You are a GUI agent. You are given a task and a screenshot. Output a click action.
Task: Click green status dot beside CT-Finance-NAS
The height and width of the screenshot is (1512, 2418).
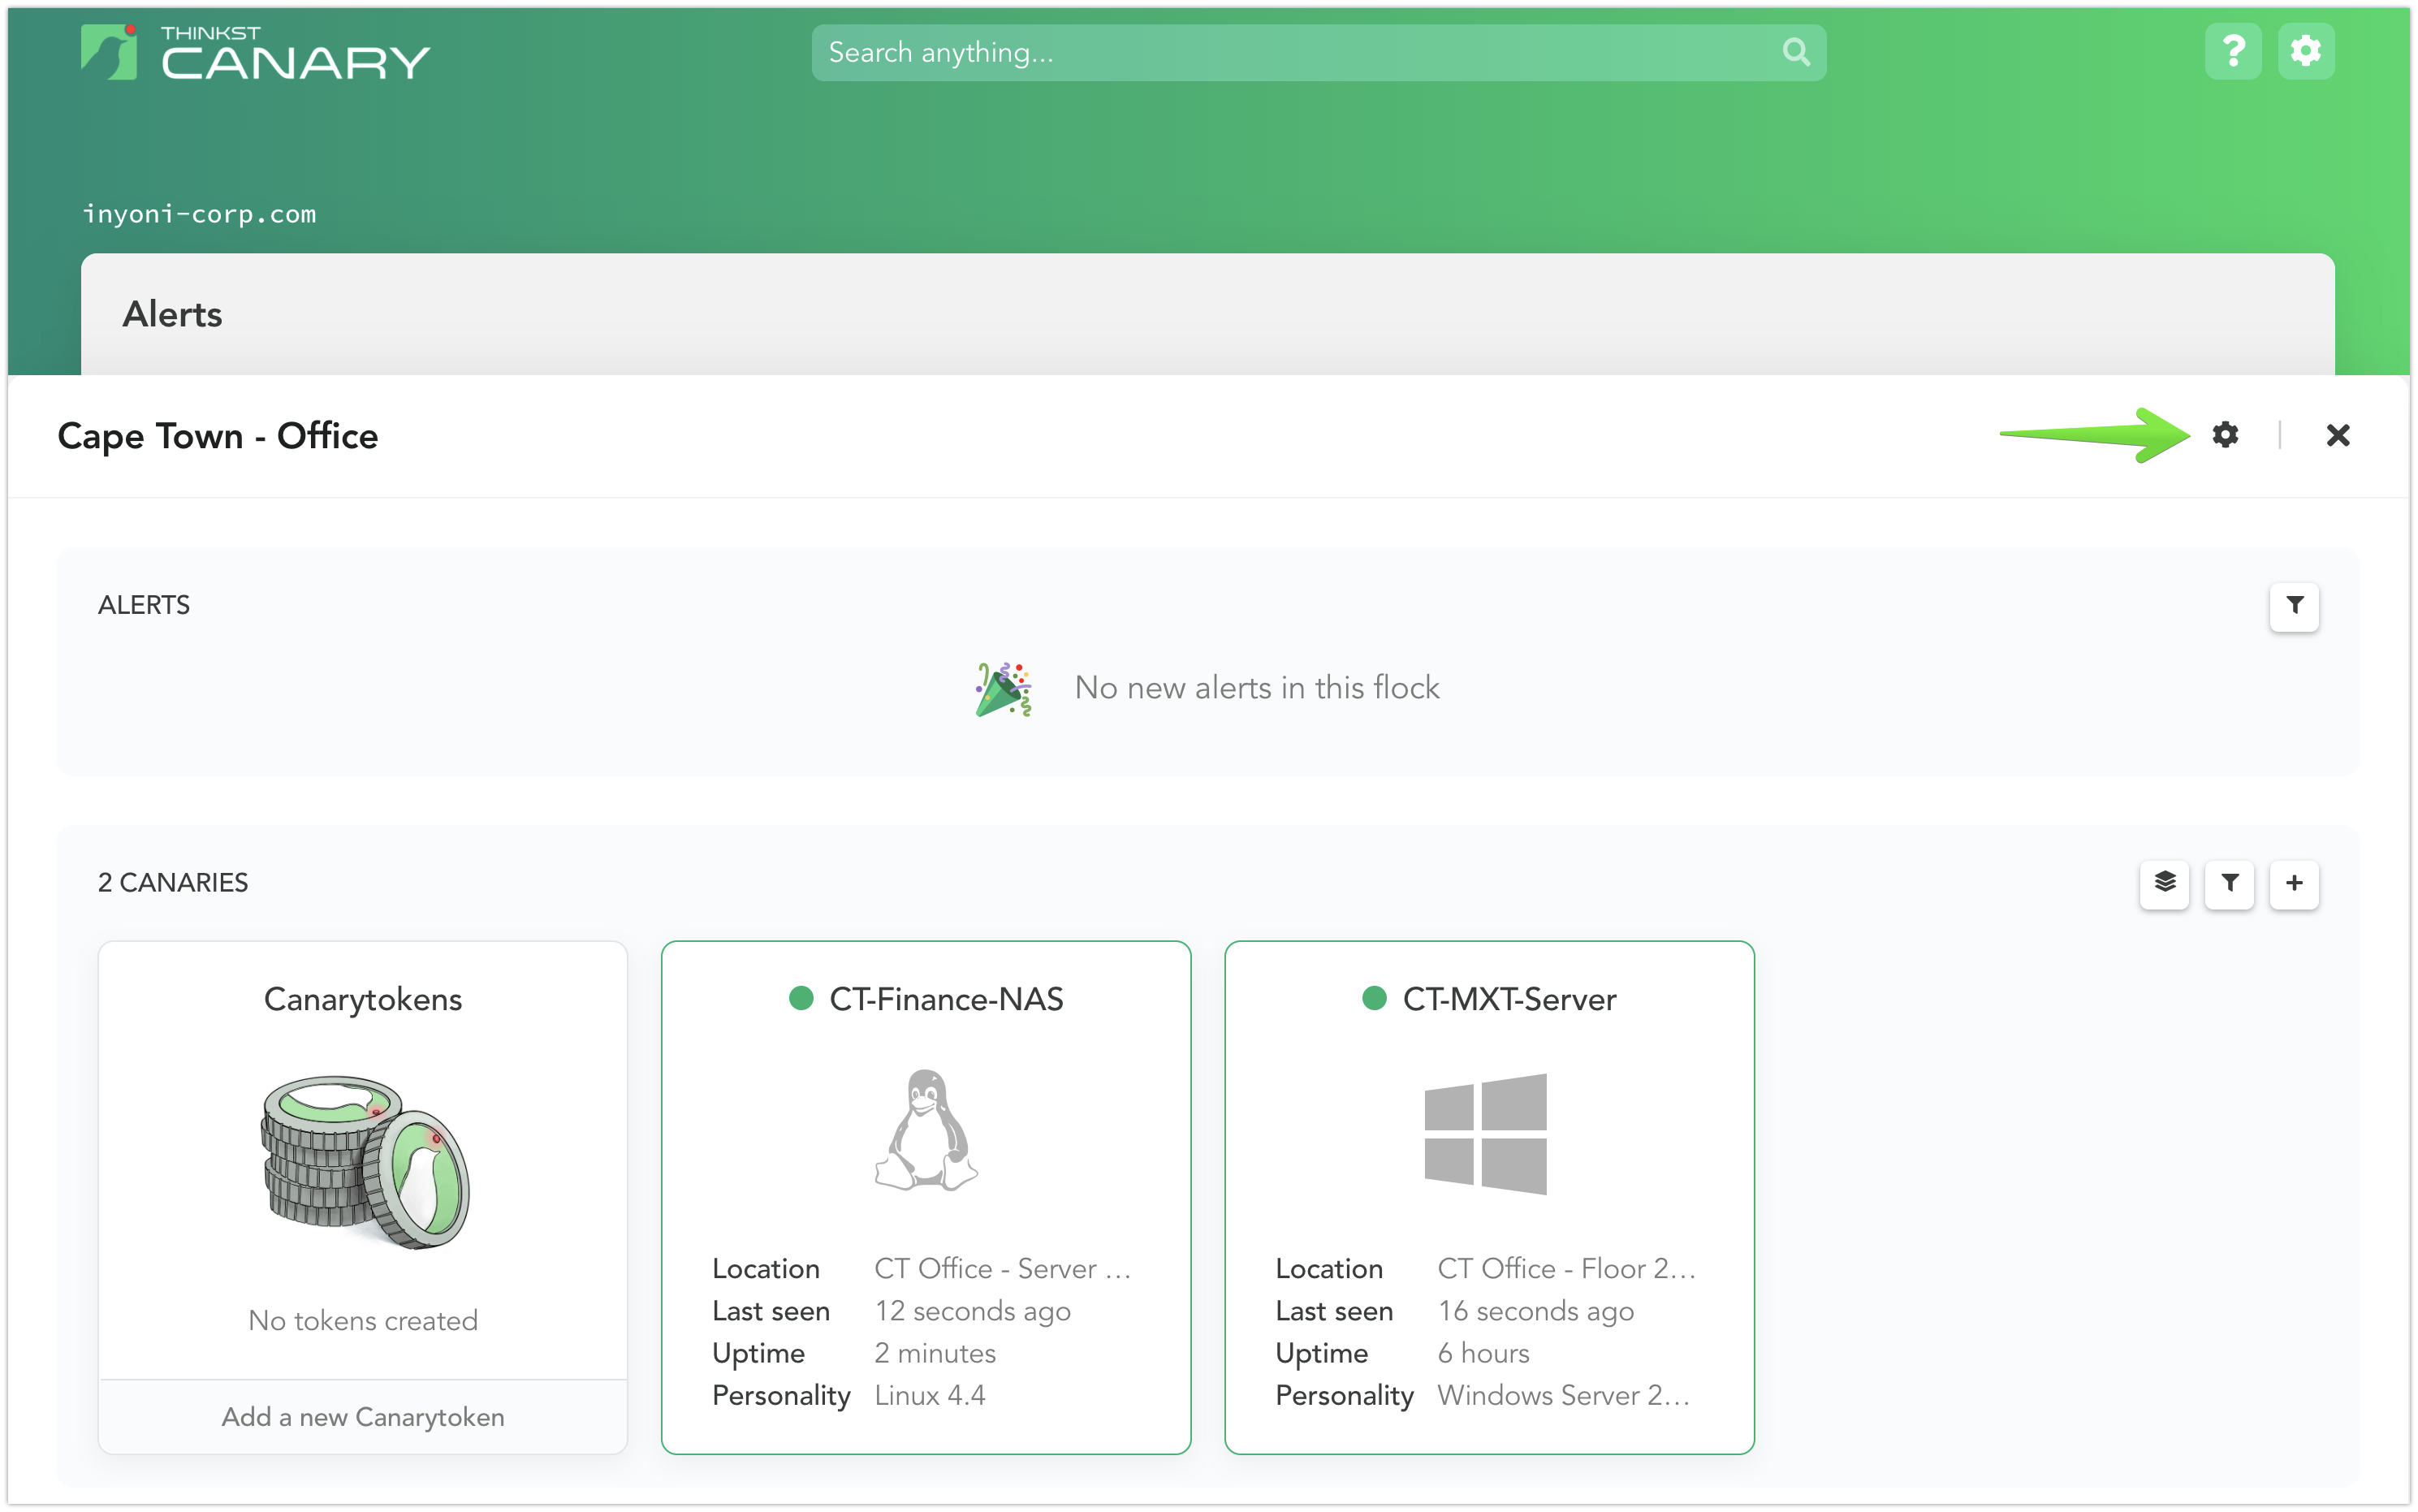pyautogui.click(x=801, y=998)
